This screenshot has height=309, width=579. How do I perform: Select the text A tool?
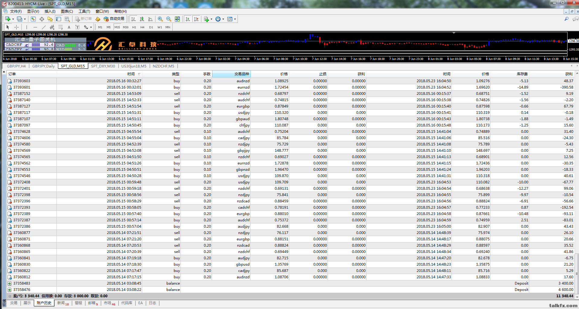[69, 27]
